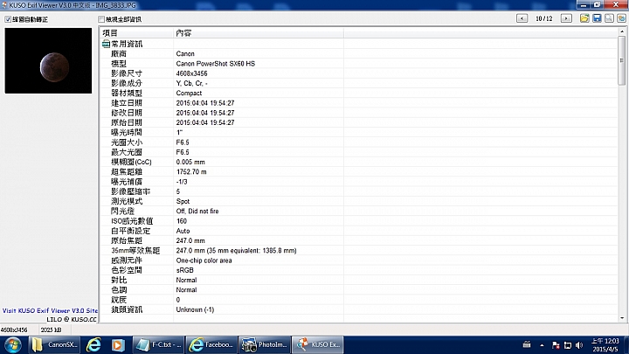Select the 光圈大小 row
Viewport: 629px width, 354px height.
coord(359,142)
